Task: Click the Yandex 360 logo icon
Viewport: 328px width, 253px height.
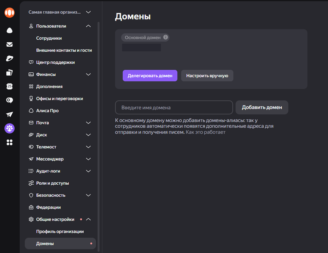Action: coord(10,13)
